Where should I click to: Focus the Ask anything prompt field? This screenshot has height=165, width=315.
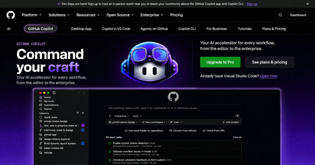(173, 108)
